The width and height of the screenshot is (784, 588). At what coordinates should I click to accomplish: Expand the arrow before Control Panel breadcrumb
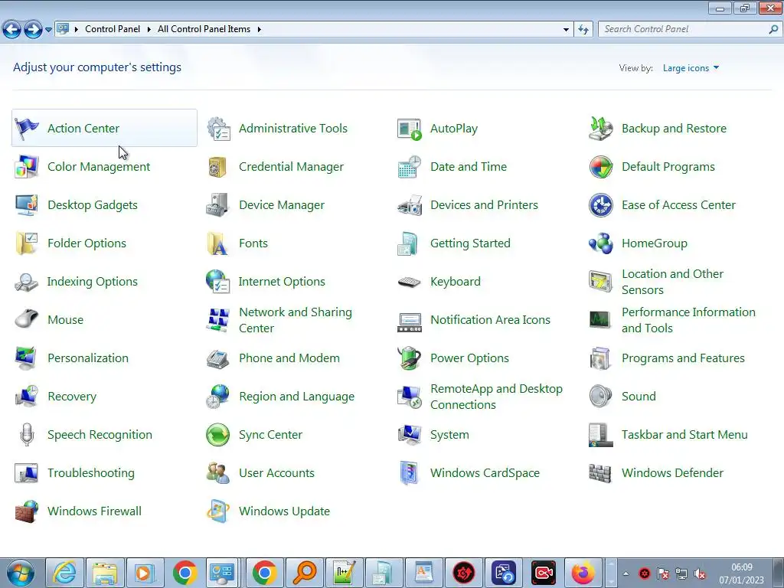76,30
